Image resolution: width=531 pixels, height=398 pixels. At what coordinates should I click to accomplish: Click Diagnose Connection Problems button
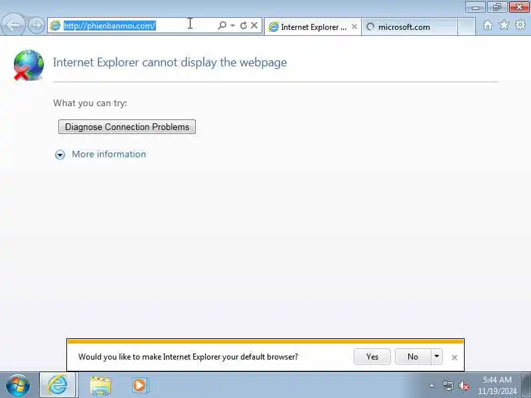[127, 127]
